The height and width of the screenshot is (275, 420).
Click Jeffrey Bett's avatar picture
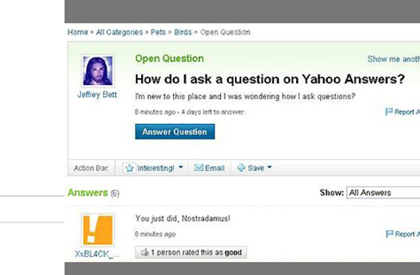[x=98, y=71]
